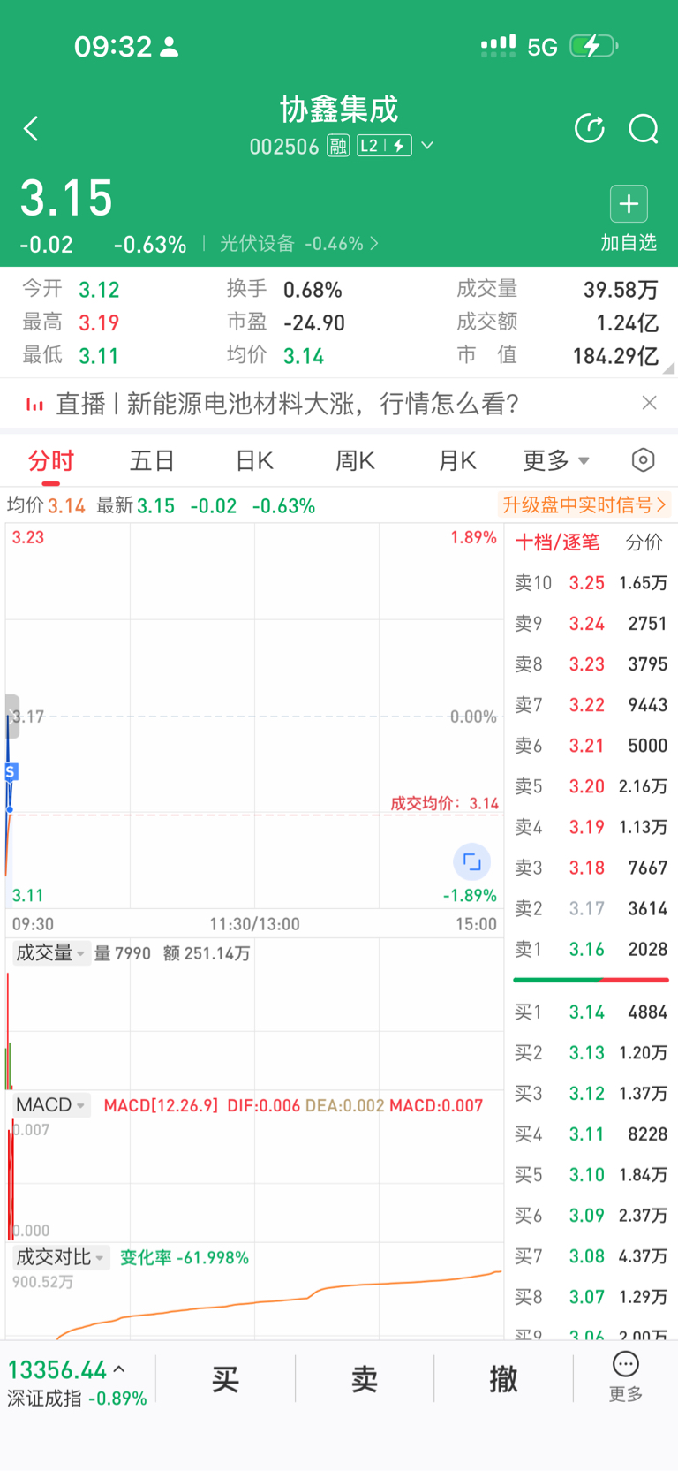Switch to 日K tab

pos(254,460)
